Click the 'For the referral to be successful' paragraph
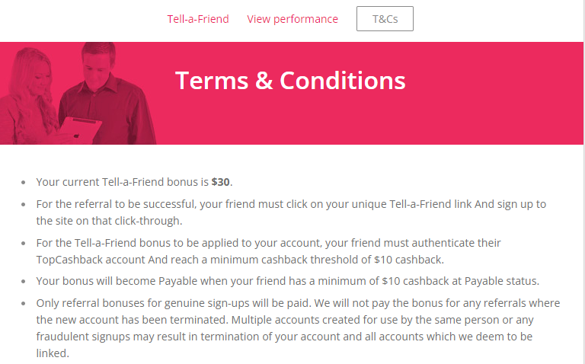 (x=291, y=212)
